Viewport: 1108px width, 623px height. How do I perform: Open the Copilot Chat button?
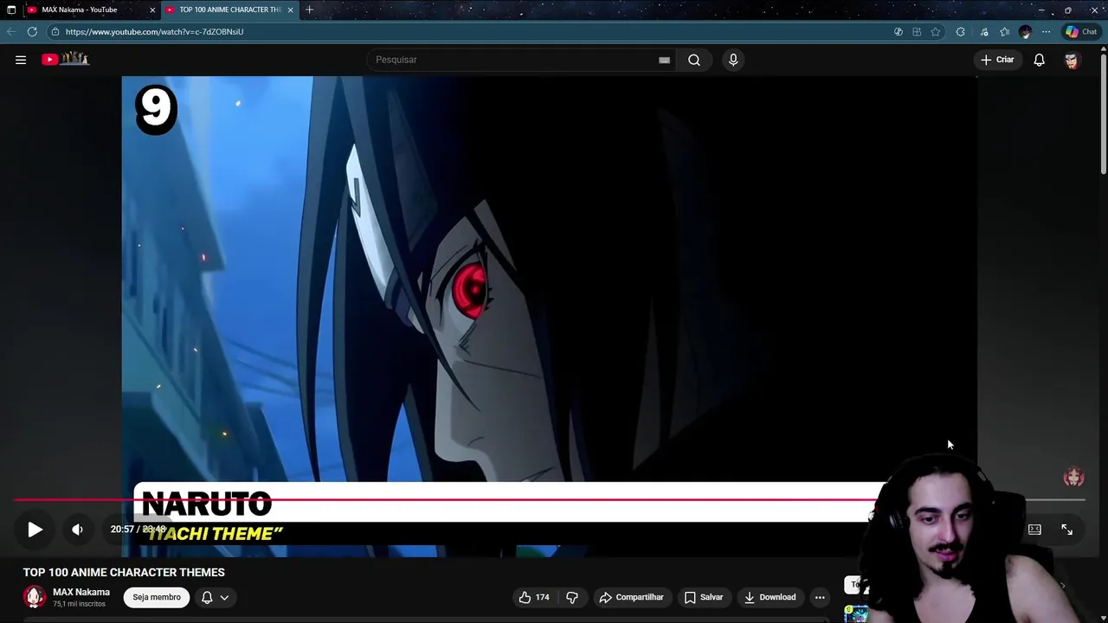pyautogui.click(x=1081, y=32)
